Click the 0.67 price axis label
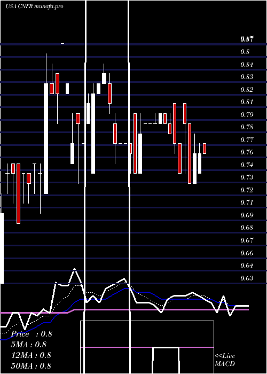267x374 pixels. [247, 240]
